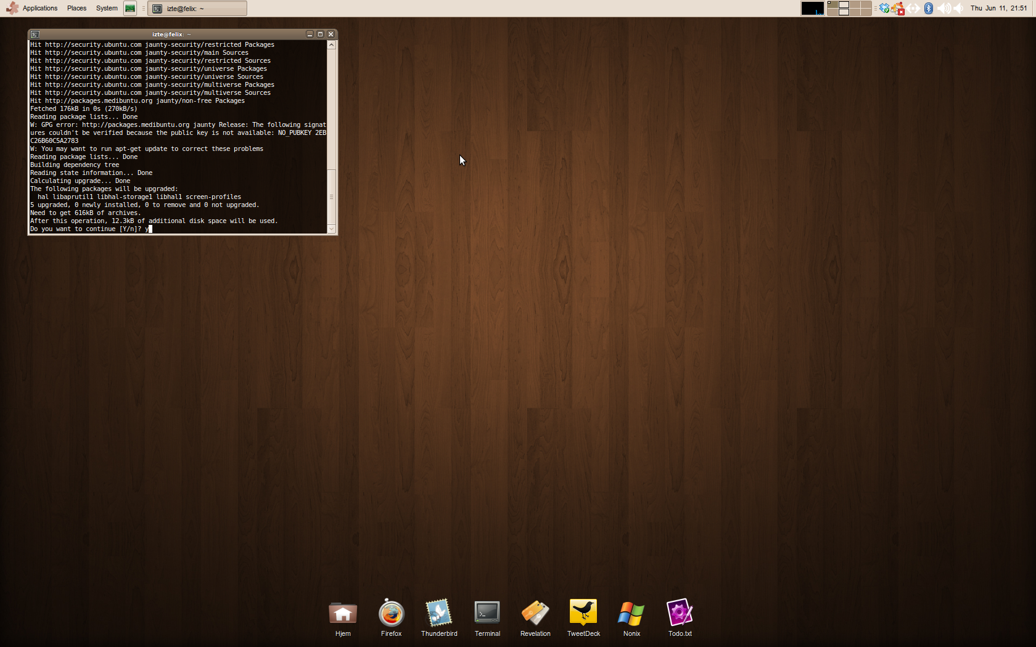
Task: Maximize the izte@felix terminal window
Action: point(321,35)
